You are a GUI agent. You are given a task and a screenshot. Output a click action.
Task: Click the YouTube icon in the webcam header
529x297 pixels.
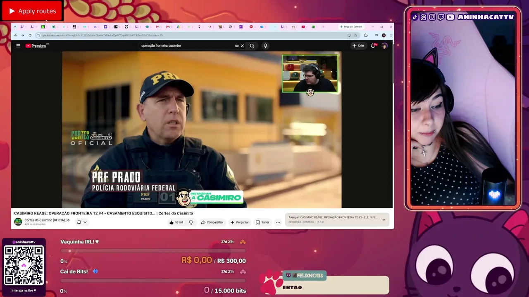tap(450, 17)
